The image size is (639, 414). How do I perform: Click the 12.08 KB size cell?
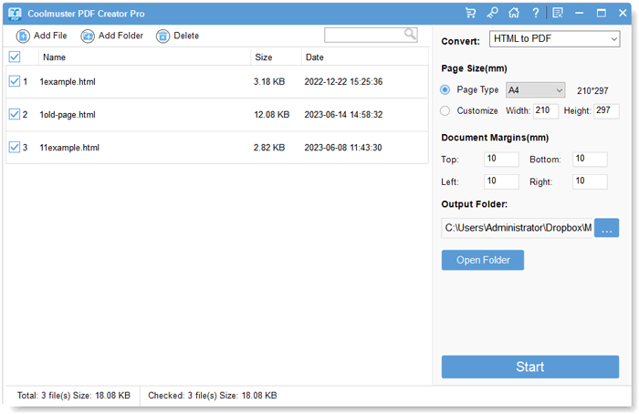pyautogui.click(x=272, y=115)
